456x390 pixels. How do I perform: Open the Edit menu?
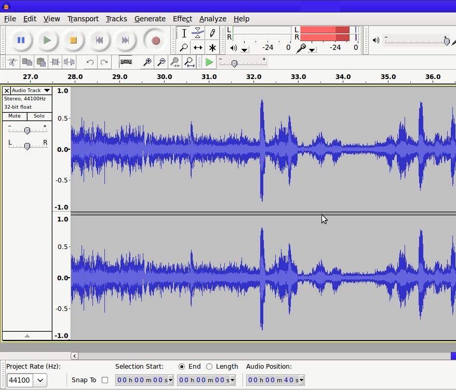30,19
